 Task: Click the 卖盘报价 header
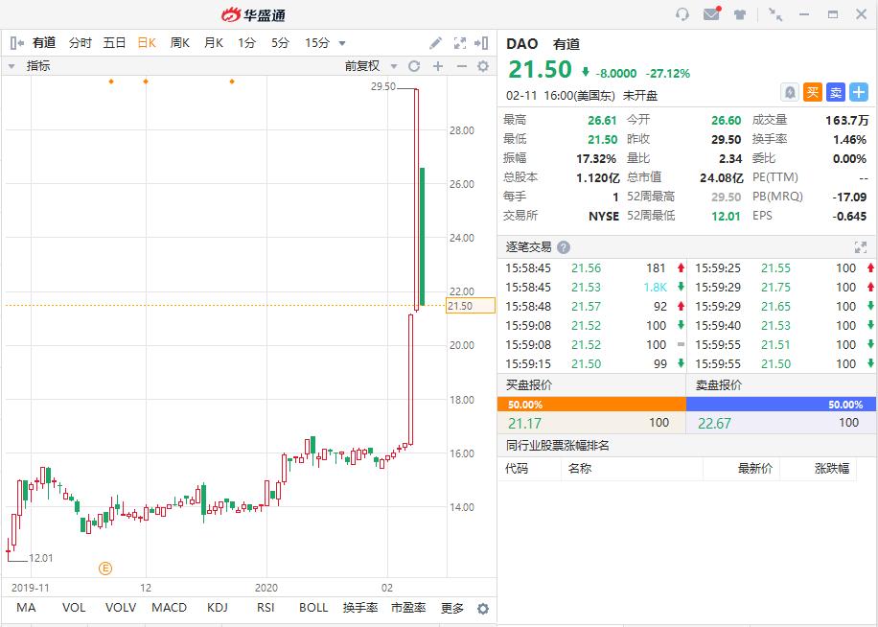719,385
